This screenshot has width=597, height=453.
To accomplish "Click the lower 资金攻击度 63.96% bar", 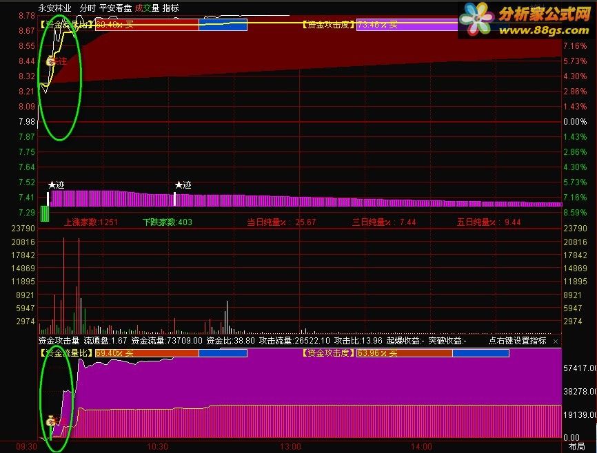I will coord(432,353).
